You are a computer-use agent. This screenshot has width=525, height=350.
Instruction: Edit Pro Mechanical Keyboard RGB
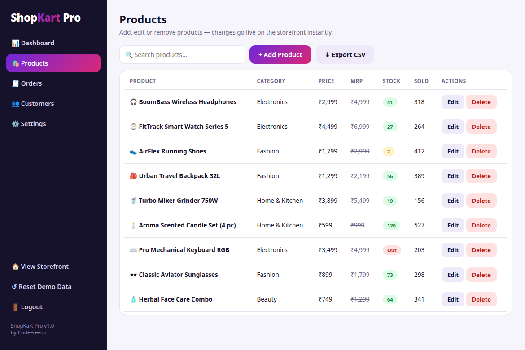tap(453, 250)
